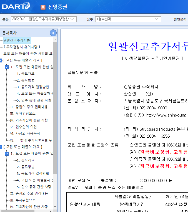Open '모집 또는 매출에 관한 사항의 요' entry
Image resolution: width=188 pixels, height=212 pixels.
[x=28, y=54]
